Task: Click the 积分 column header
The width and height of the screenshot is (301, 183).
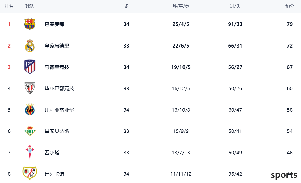Action: click(x=290, y=6)
